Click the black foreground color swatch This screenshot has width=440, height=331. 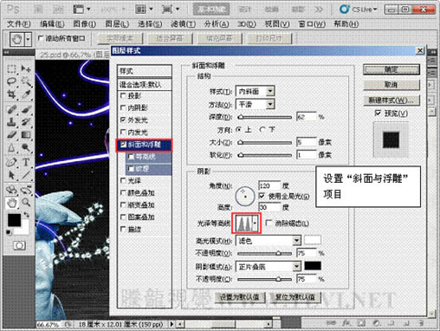[14, 220]
